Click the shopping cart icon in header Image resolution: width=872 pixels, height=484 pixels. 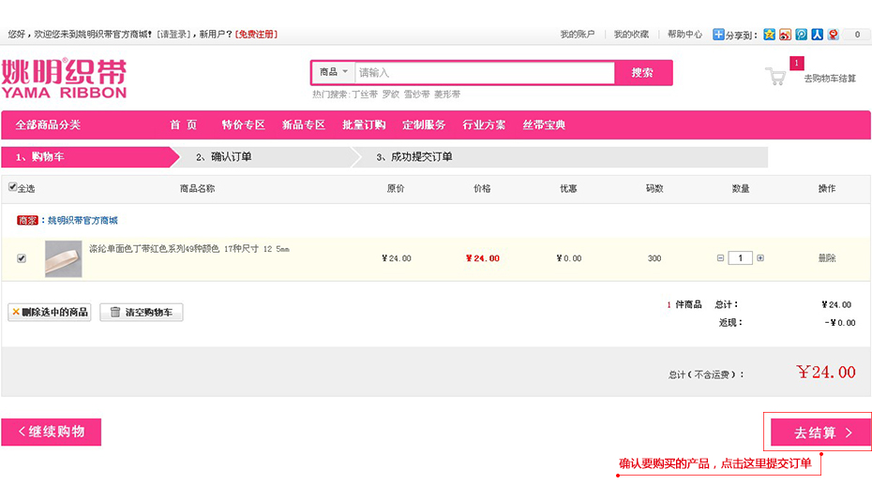[x=775, y=77]
